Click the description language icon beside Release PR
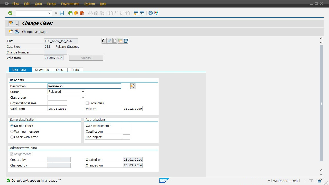This screenshot has height=185, width=329. [133, 86]
